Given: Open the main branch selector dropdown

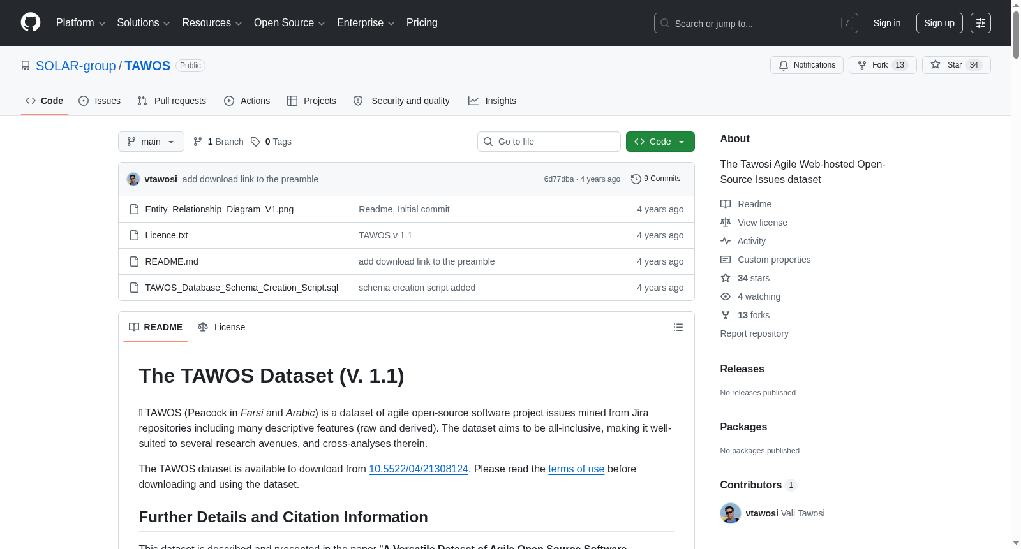Looking at the screenshot, I should point(151,142).
